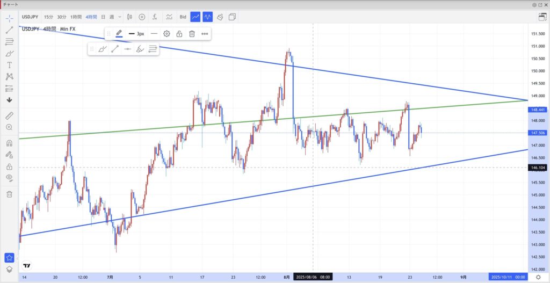Open the indicator templates icon

click(169, 17)
